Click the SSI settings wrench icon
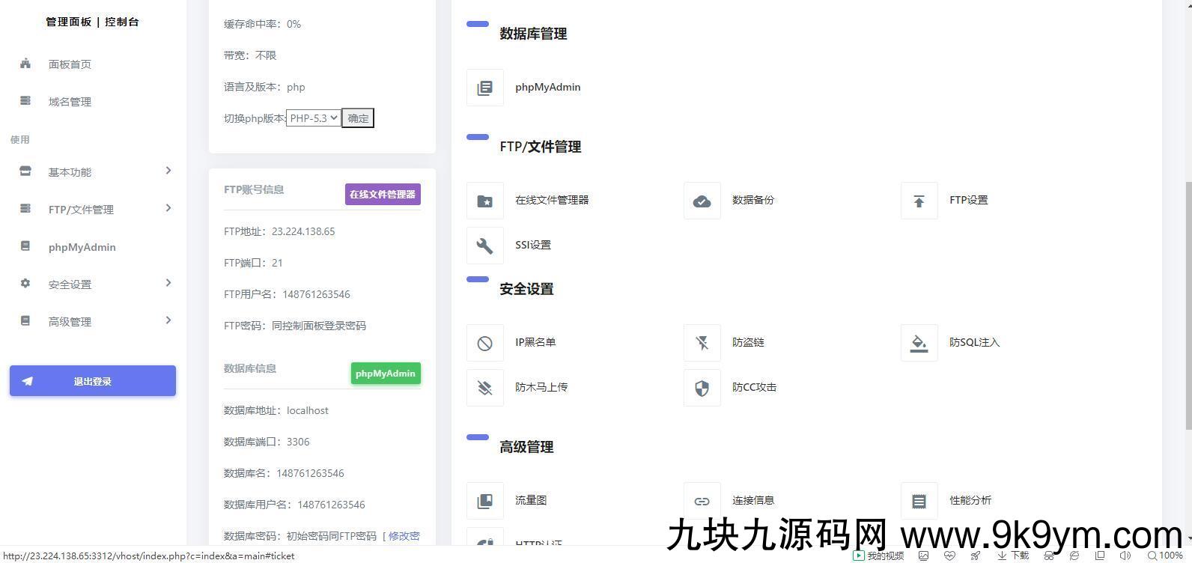 coord(485,246)
